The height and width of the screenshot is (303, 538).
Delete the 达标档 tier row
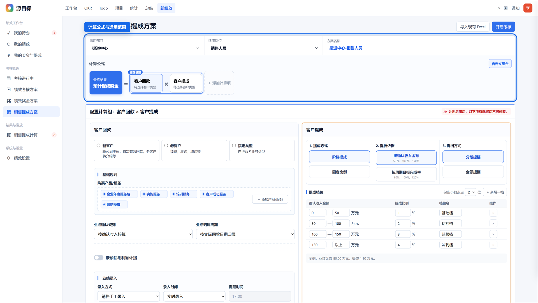click(x=493, y=224)
